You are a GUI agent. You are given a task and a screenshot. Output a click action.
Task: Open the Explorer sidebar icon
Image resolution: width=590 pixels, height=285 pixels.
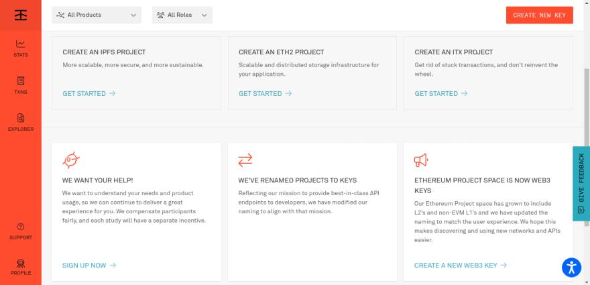(x=21, y=122)
